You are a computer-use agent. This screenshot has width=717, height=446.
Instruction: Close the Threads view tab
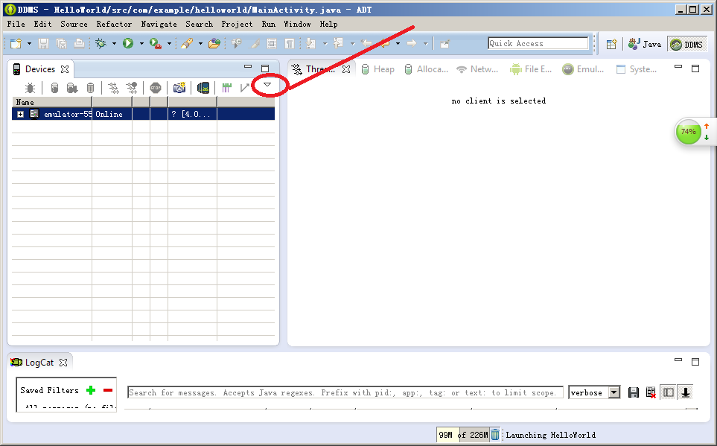coord(346,69)
